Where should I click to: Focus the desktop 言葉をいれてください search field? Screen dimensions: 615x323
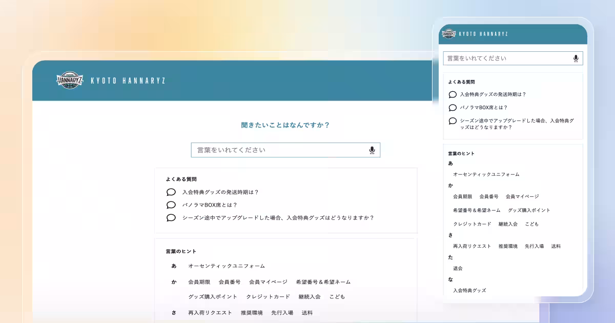[x=279, y=150]
